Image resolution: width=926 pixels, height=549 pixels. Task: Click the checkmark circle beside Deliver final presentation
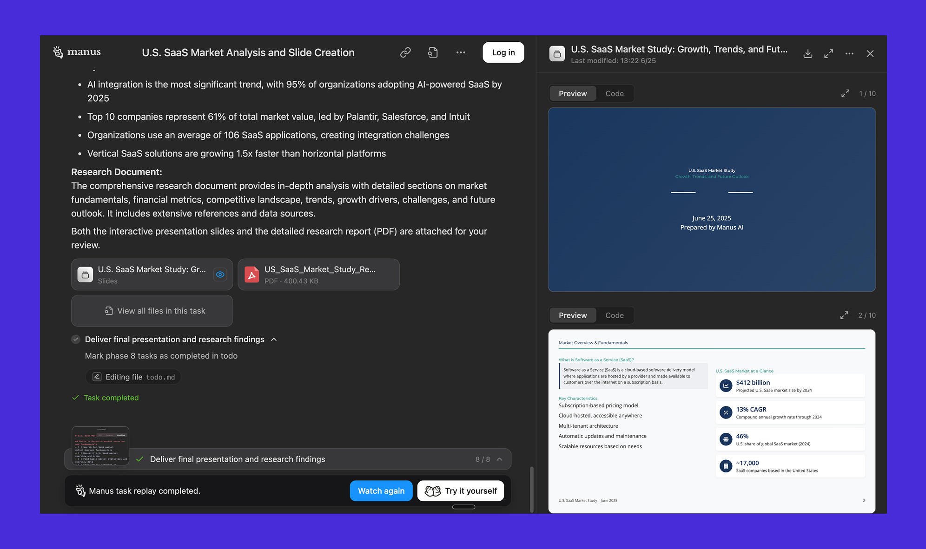pyautogui.click(x=76, y=340)
